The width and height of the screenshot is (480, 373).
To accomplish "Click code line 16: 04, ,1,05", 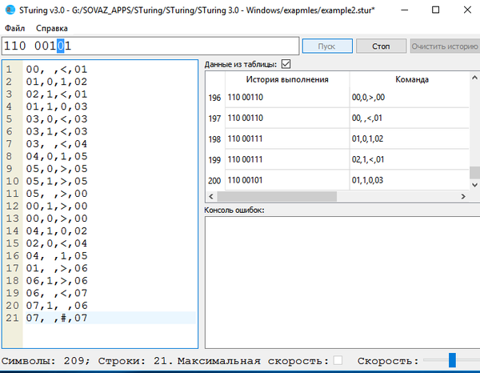I will 57,255.
